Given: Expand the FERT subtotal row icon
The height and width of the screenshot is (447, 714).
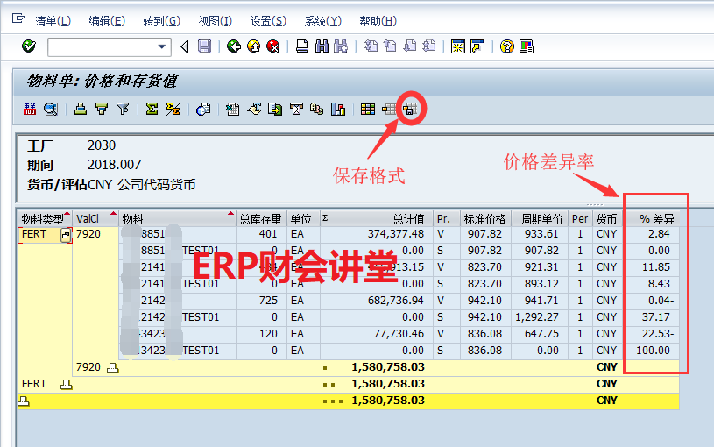Looking at the screenshot, I should (x=66, y=384).
